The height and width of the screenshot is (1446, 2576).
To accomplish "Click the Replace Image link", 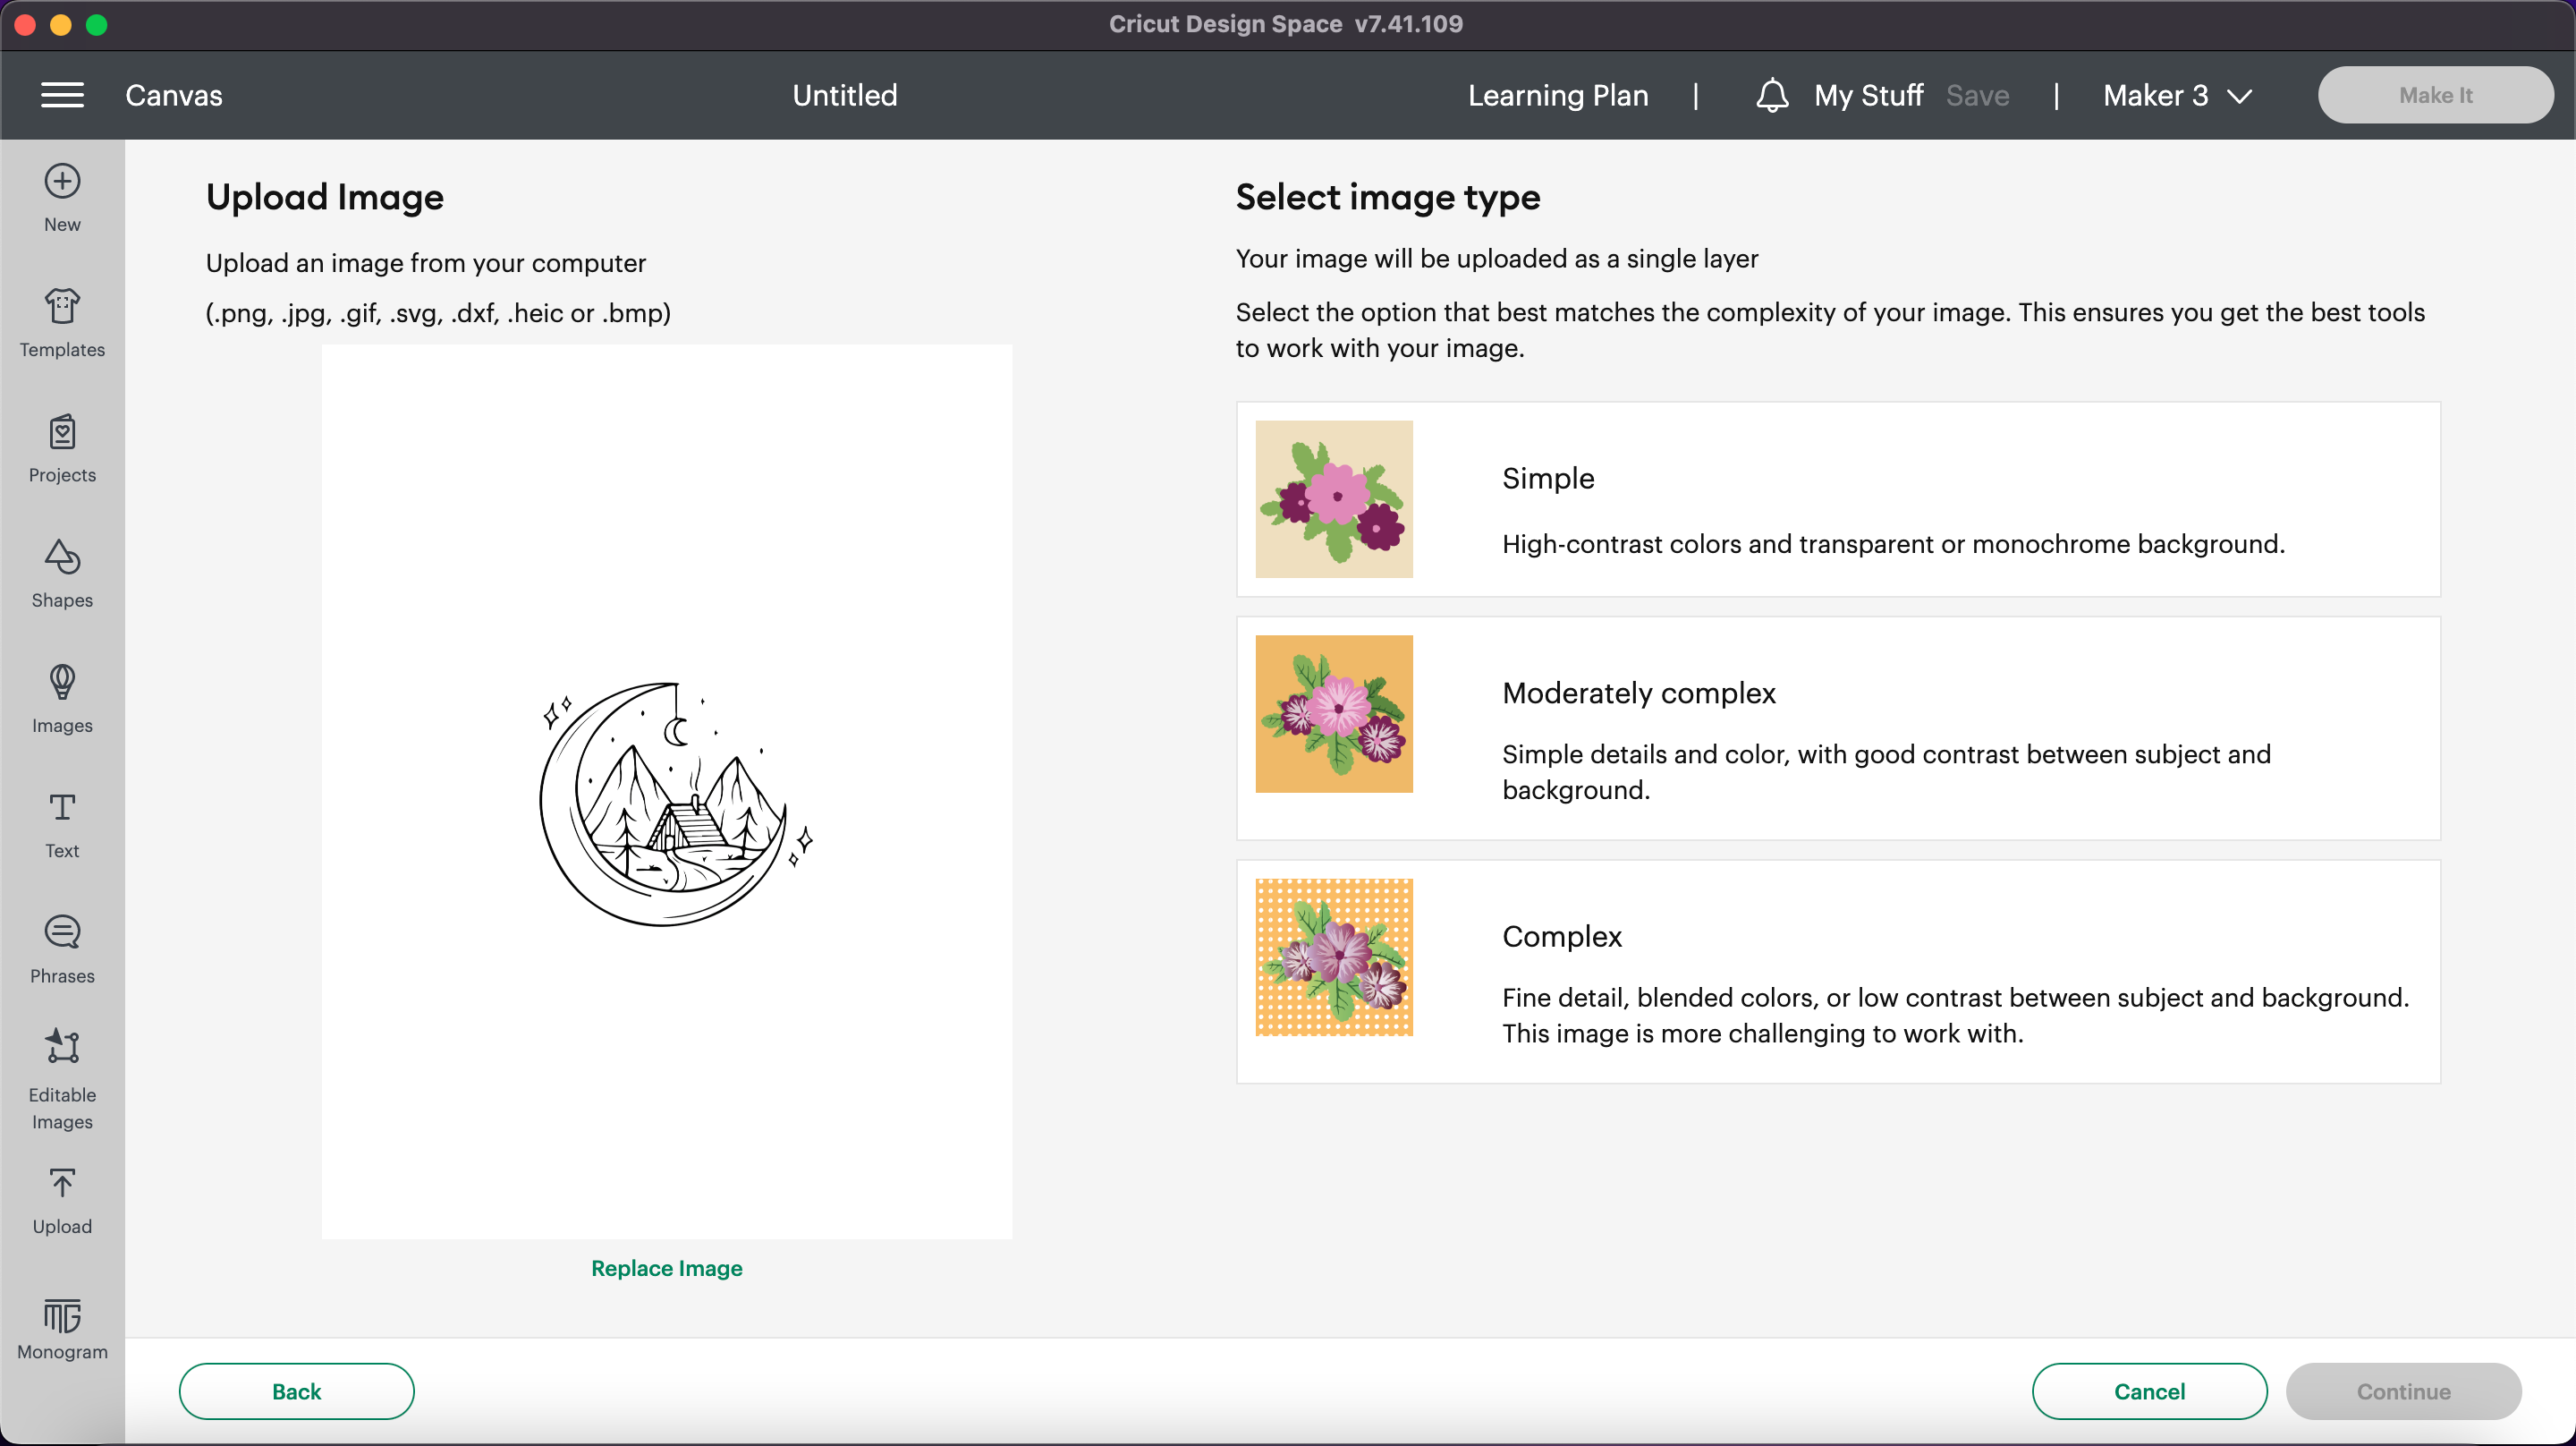I will point(666,1268).
